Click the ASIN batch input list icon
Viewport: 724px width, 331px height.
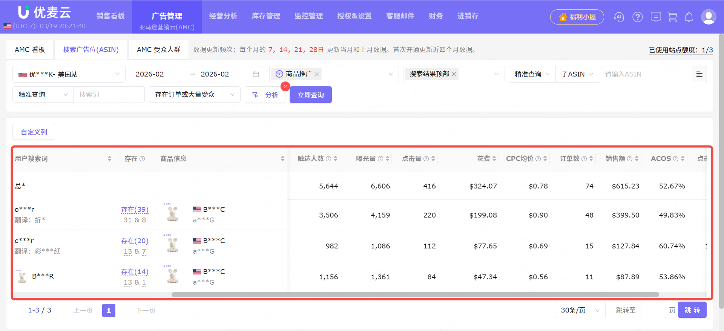point(699,74)
